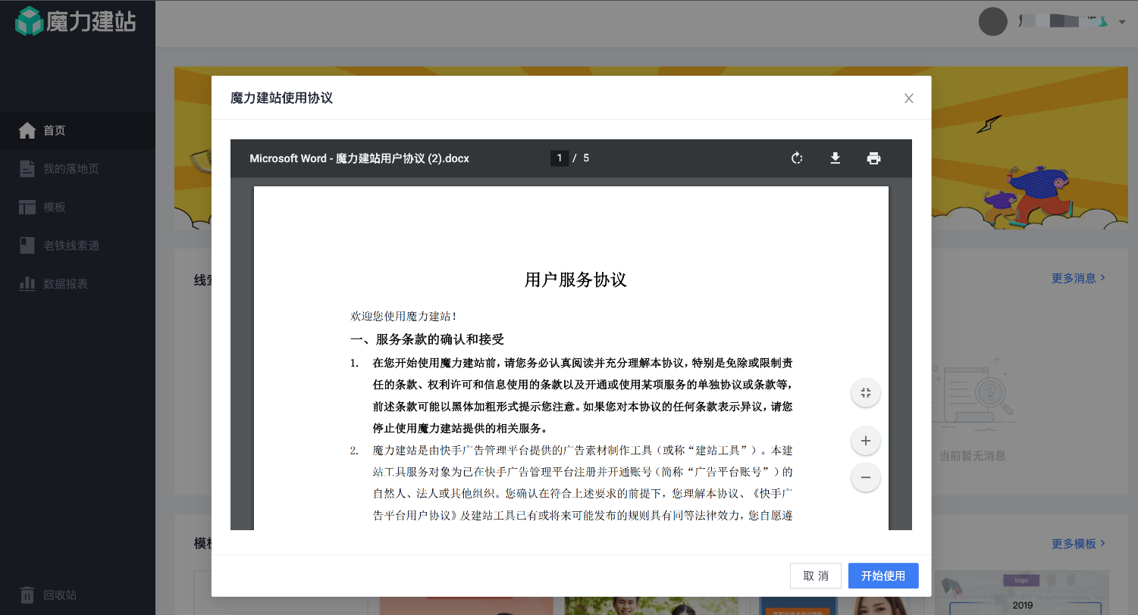The height and width of the screenshot is (615, 1138).
Task: Click the 开始使用 button
Action: [x=882, y=576]
